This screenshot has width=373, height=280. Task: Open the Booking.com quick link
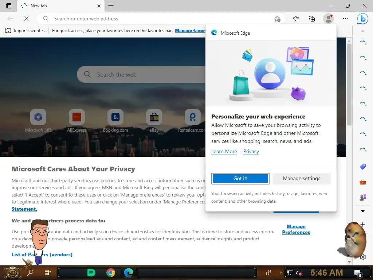115,120
